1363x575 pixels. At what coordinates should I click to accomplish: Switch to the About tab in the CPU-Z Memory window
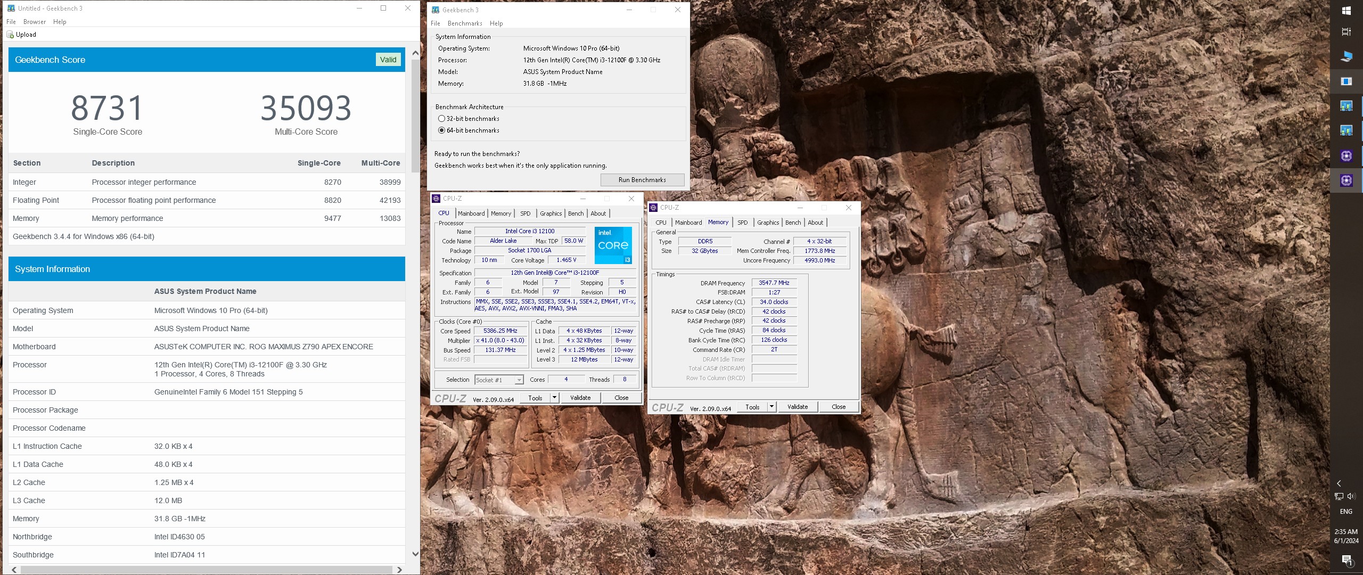tap(816, 223)
